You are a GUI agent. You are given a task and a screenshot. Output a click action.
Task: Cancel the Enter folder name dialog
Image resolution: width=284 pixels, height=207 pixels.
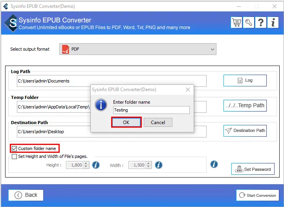[x=158, y=123]
